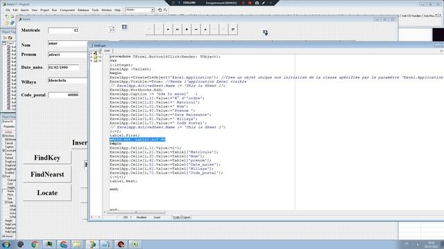Click the DBNavigator delete record minus button

[x=196, y=29]
